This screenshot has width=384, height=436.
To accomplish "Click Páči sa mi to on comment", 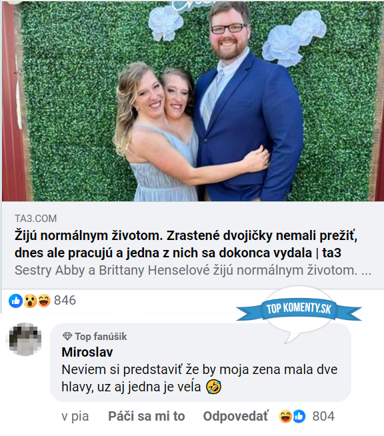I will coord(147,417).
